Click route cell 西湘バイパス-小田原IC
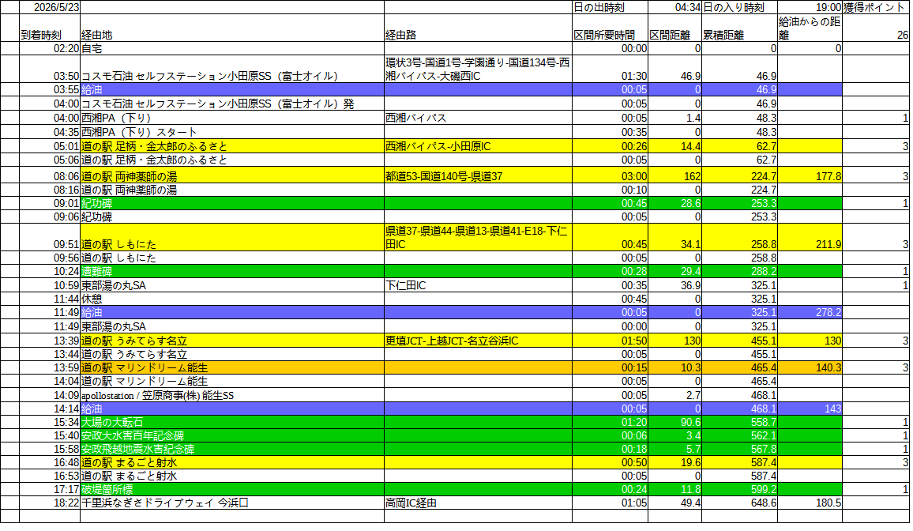 point(478,146)
